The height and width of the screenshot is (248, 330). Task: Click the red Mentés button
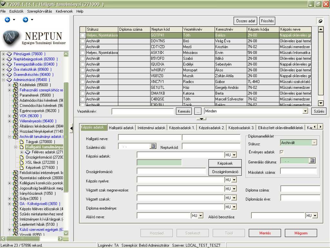265,233
